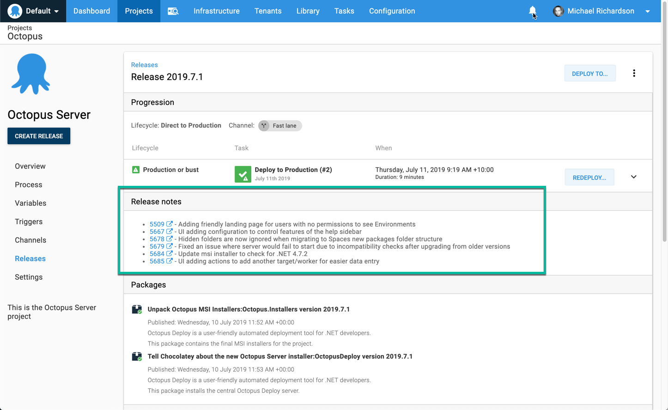
Task: Open the Configuration menu
Action: 392,11
